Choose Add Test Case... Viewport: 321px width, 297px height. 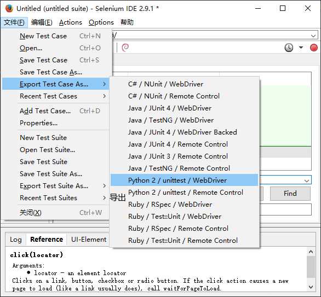pyautogui.click(x=56, y=111)
